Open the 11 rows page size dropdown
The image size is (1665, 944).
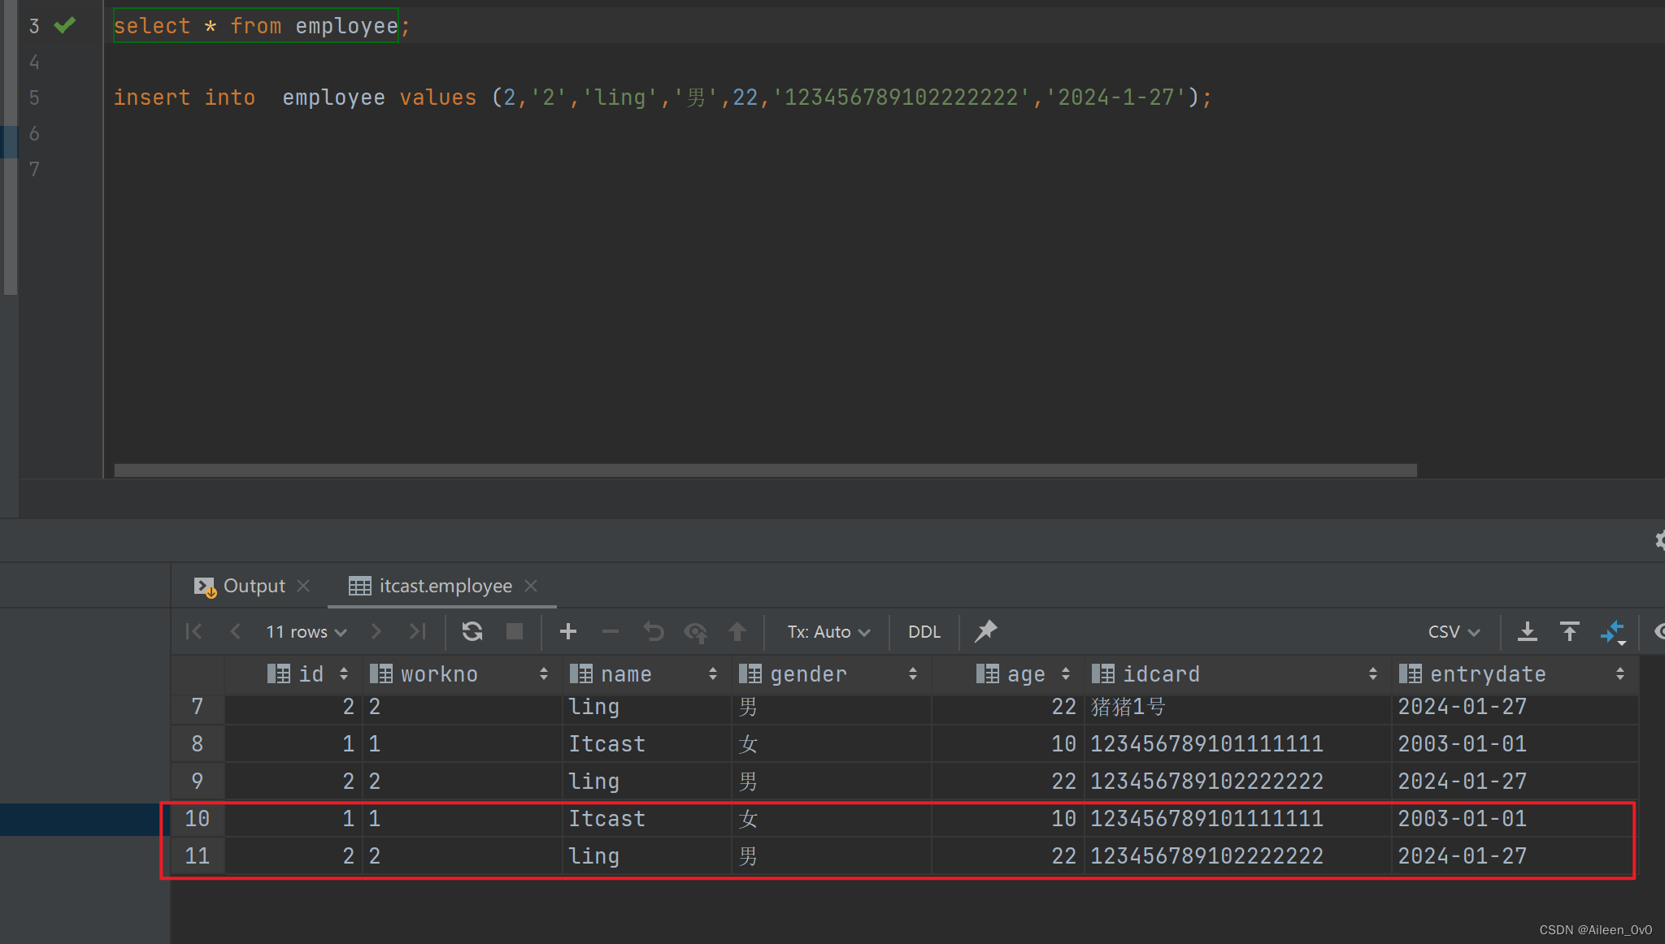(x=306, y=632)
